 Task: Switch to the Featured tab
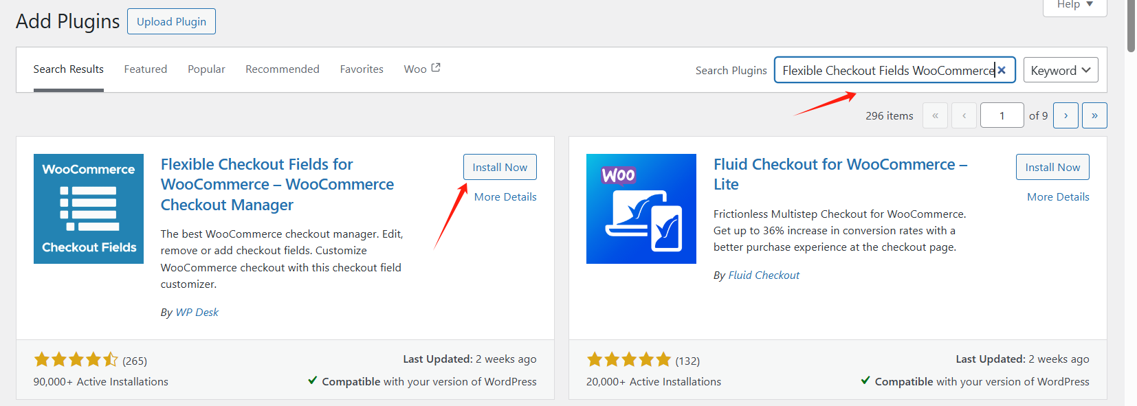pos(146,69)
